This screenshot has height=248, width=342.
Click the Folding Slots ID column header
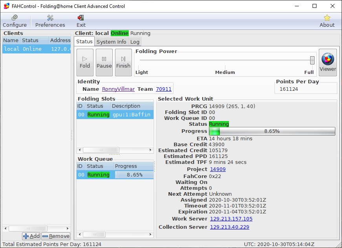click(81, 106)
